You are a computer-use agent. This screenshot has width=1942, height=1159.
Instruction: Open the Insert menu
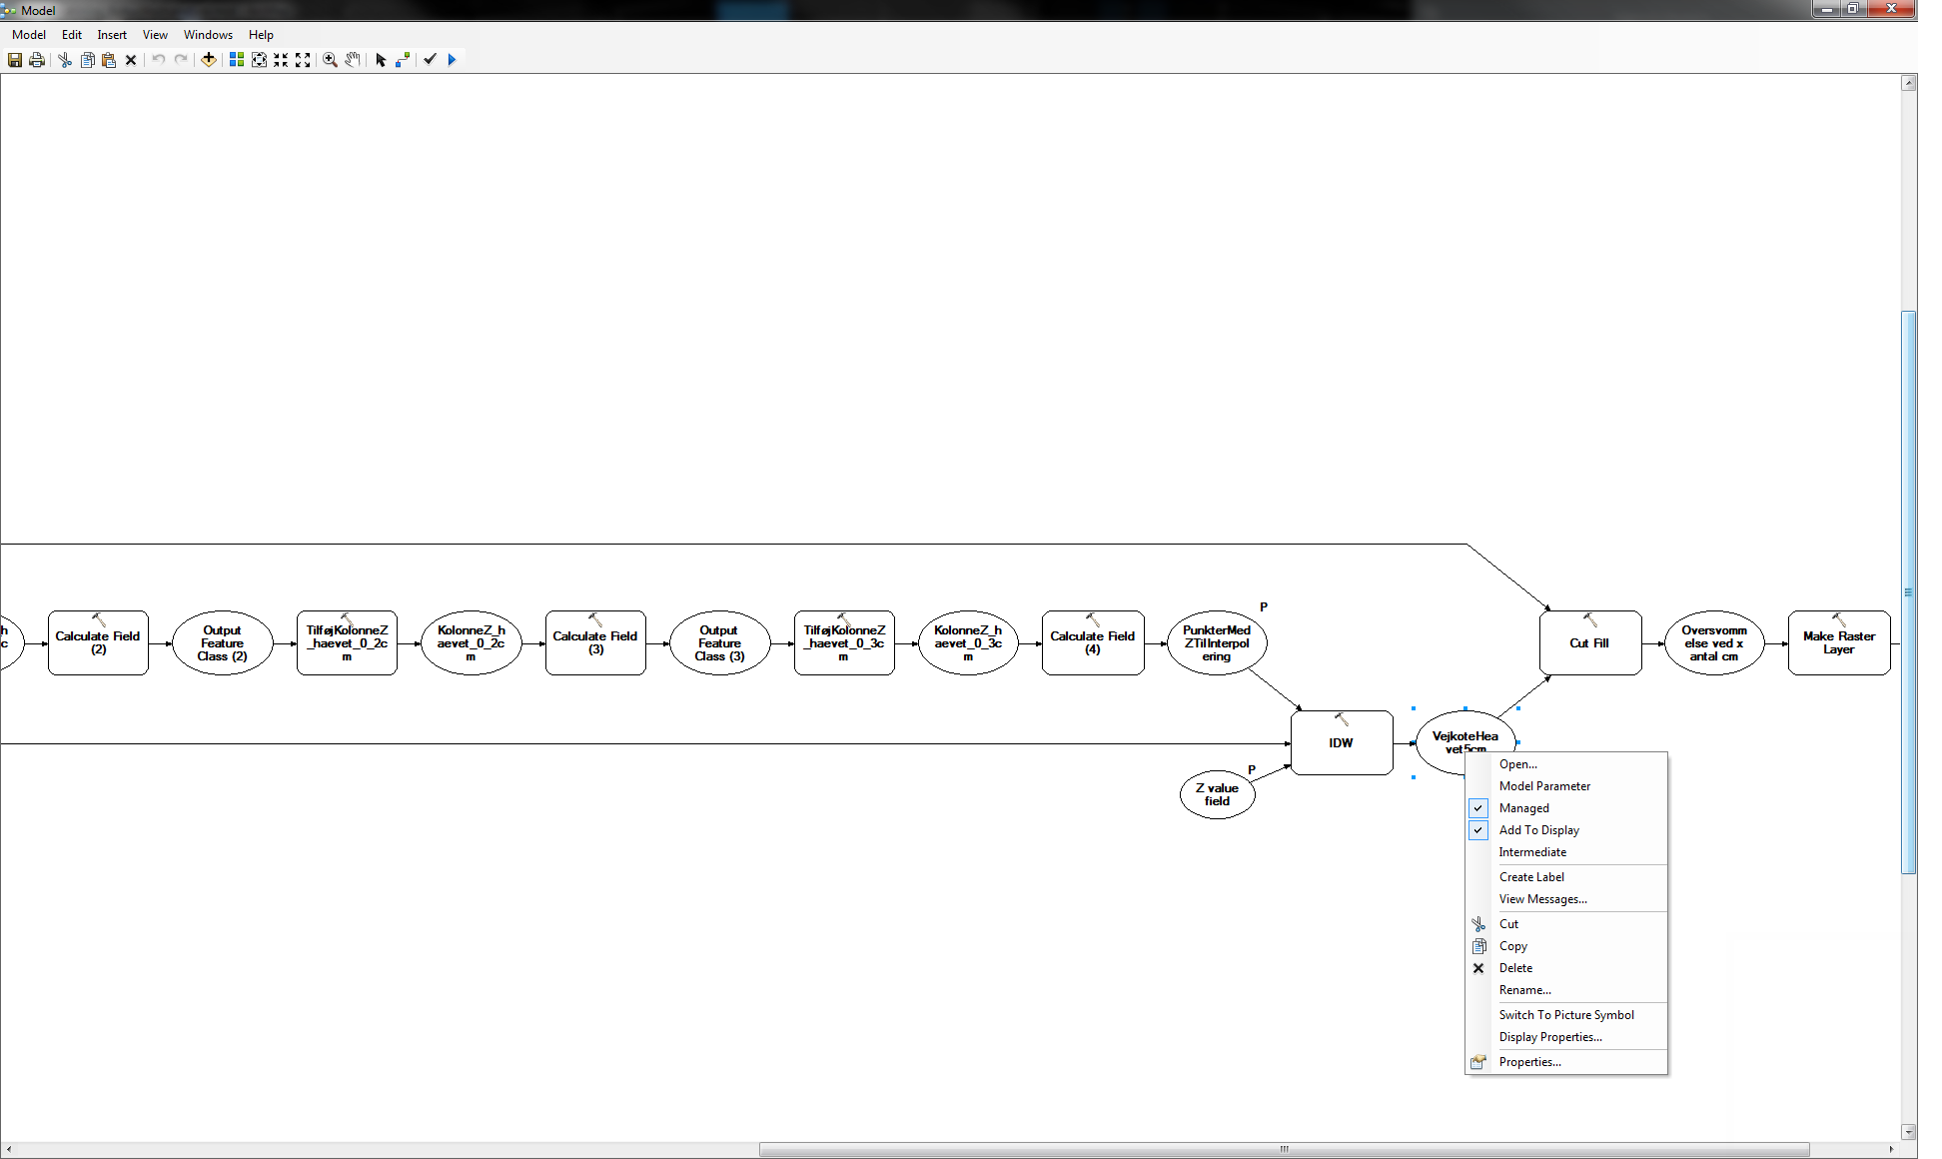pos(112,35)
